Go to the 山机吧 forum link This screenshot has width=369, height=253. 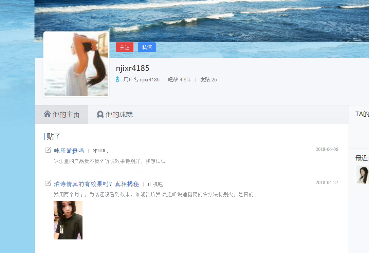(155, 184)
